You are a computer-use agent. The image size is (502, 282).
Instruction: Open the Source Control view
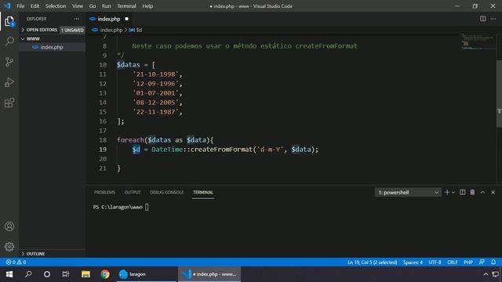pos(9,62)
